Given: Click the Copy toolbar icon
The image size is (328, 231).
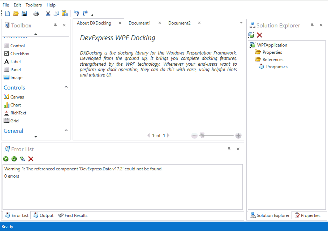Looking at the screenshot, I should point(56,13).
